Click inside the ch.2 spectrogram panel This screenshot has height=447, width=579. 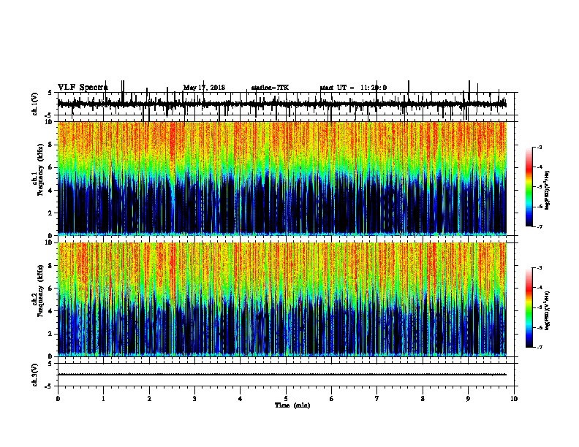pyautogui.click(x=282, y=299)
